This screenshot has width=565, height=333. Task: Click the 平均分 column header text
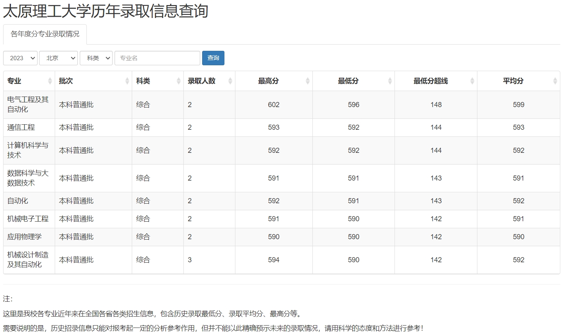tap(513, 81)
